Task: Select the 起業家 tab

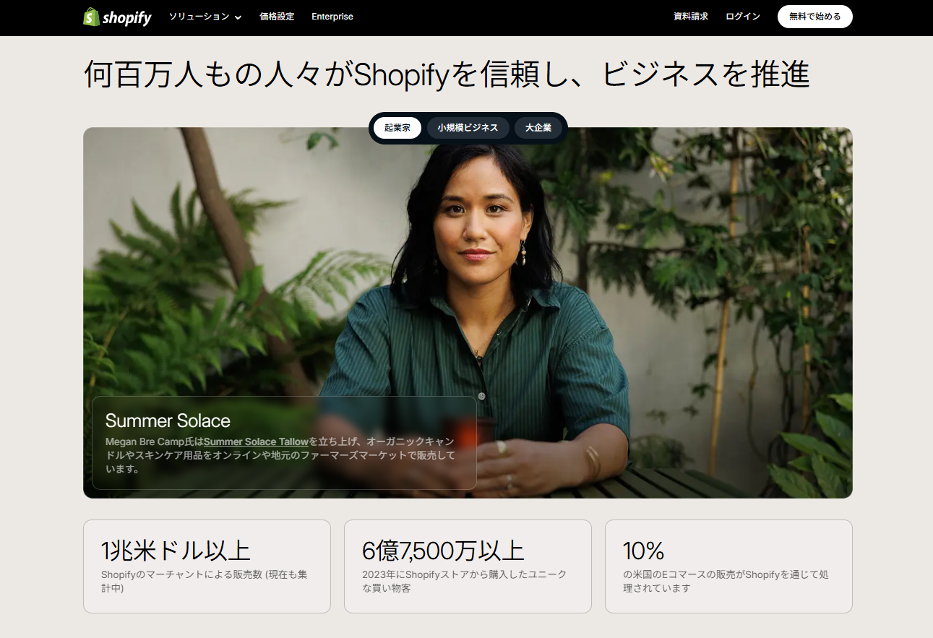Action: 397,128
